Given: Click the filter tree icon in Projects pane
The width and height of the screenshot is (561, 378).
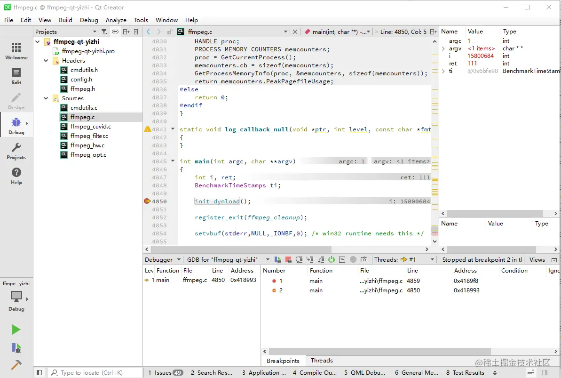Looking at the screenshot, I should coord(104,32).
